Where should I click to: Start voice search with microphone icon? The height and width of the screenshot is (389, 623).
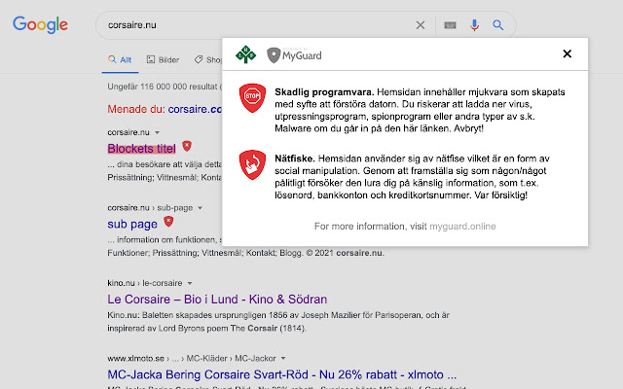[474, 25]
